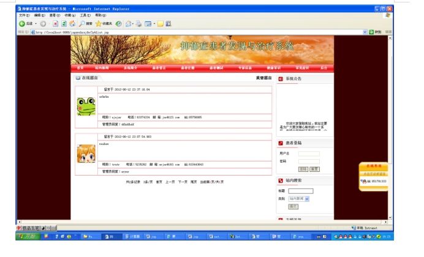Open the 收藏 menu

[70, 15]
